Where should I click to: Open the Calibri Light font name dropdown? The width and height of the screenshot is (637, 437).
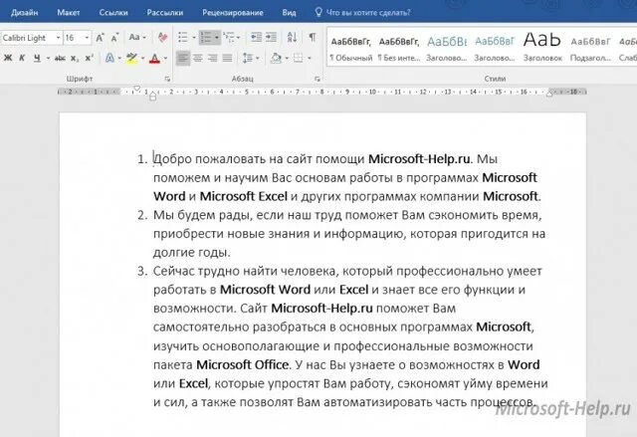click(x=58, y=38)
